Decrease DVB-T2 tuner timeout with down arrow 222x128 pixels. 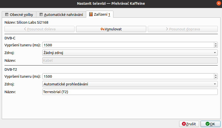[216, 78]
